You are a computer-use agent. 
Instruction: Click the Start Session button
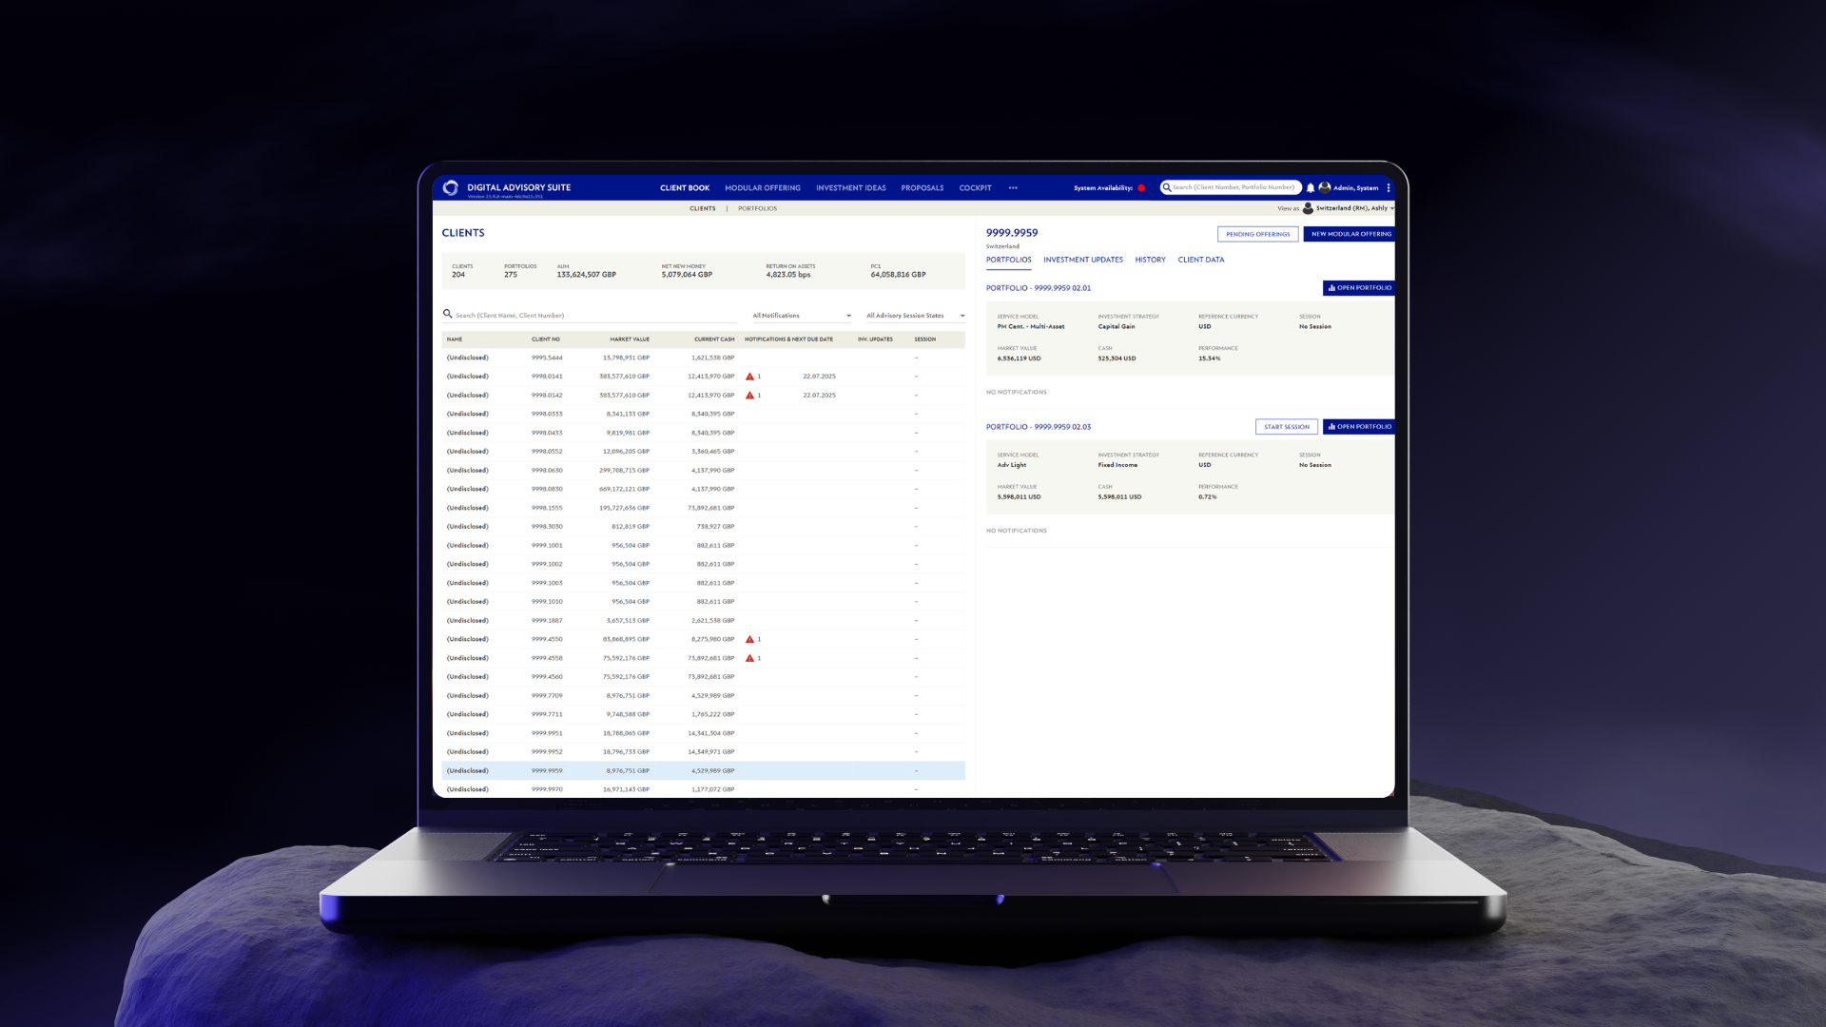(1286, 427)
